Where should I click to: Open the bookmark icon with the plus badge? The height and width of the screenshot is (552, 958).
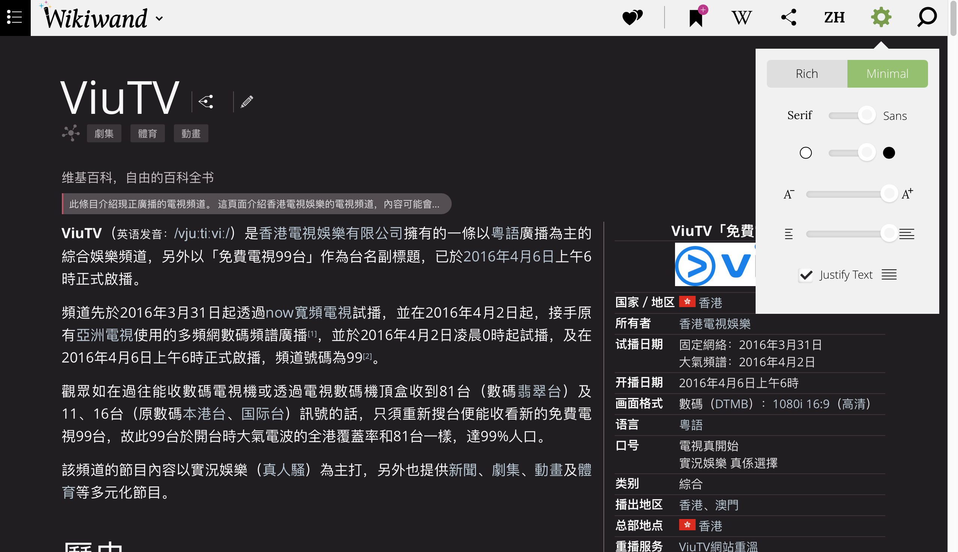click(696, 18)
